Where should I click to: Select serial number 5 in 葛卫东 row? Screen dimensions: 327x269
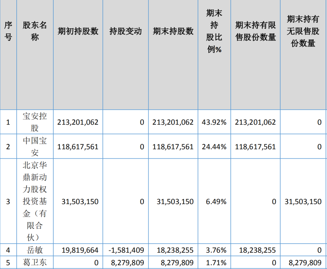8,263
